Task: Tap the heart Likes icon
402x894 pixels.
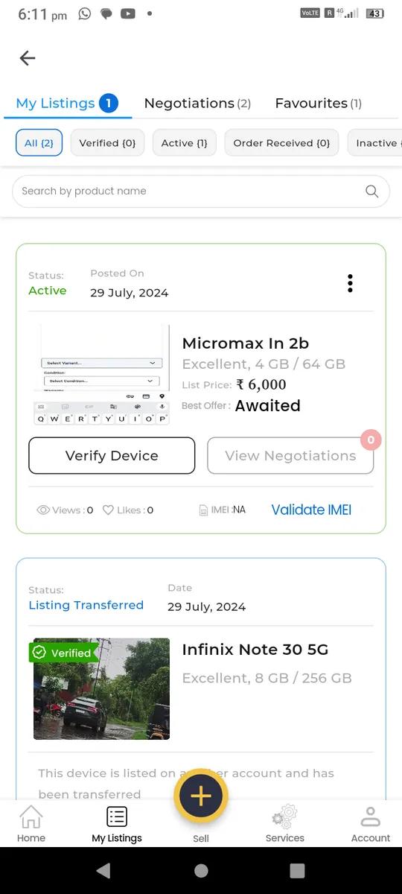Action: click(x=108, y=510)
